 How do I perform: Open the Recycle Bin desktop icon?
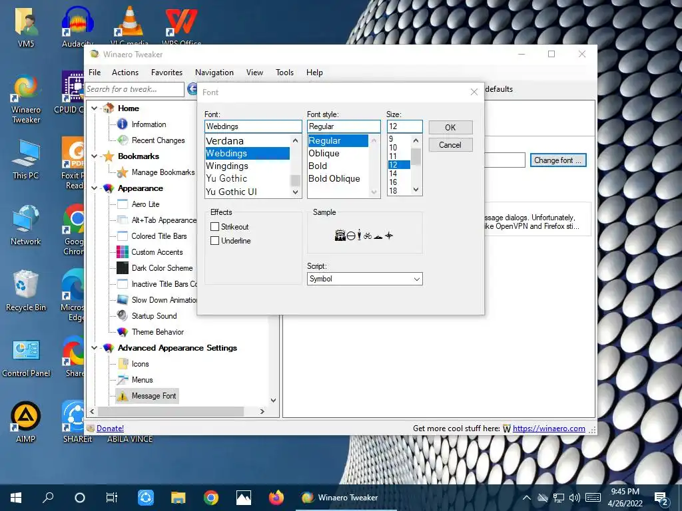tap(26, 285)
